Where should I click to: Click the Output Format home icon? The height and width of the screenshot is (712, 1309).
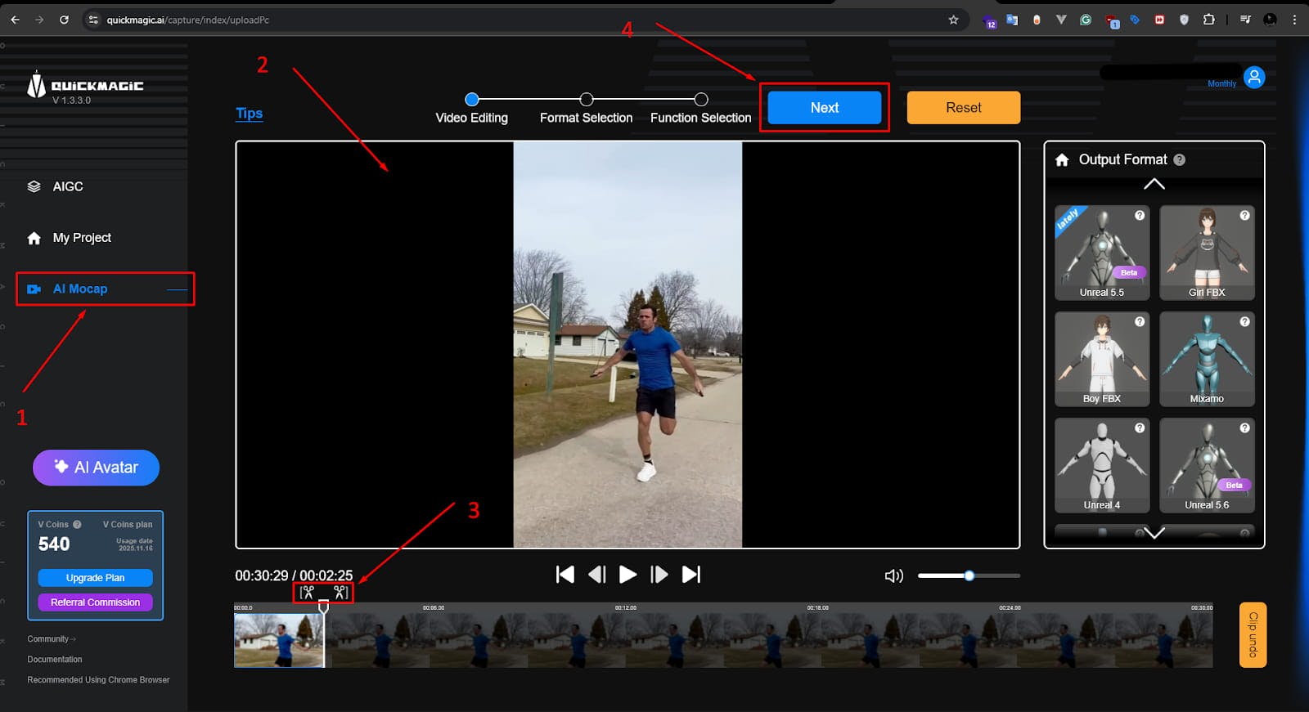tap(1062, 160)
